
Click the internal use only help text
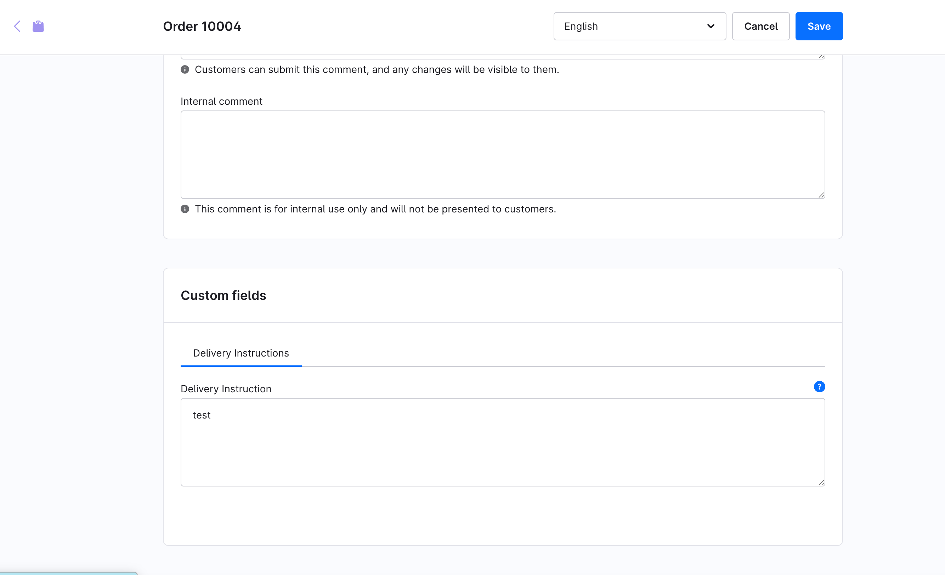[375, 209]
